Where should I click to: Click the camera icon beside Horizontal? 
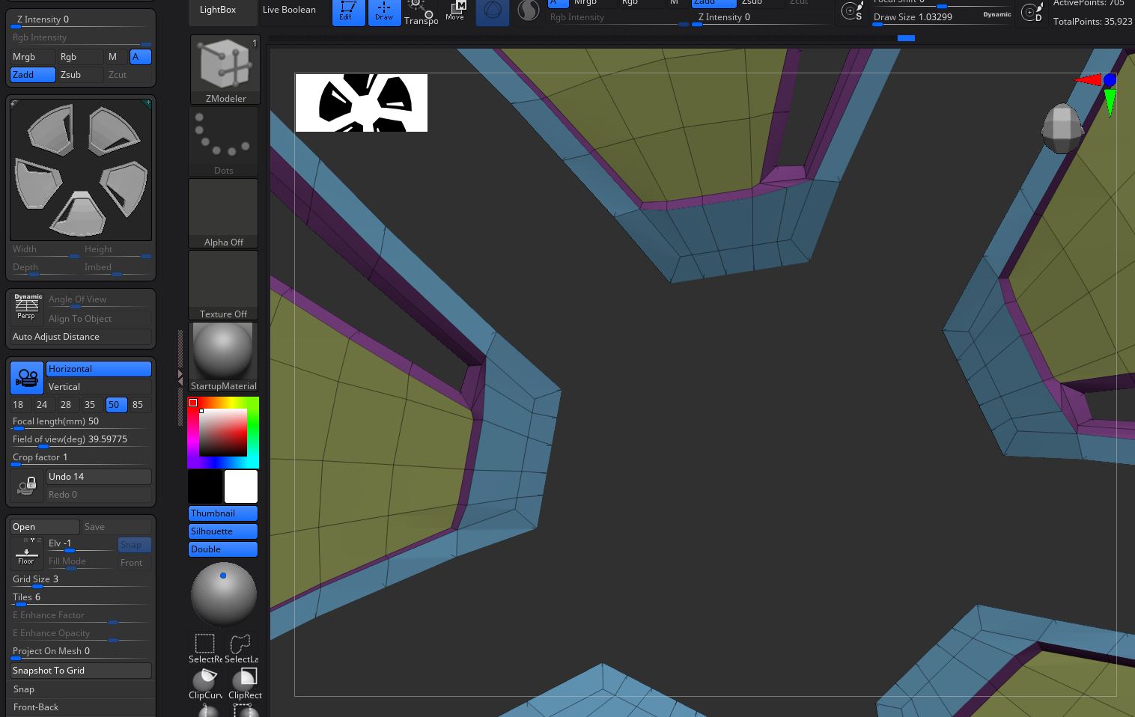click(27, 377)
